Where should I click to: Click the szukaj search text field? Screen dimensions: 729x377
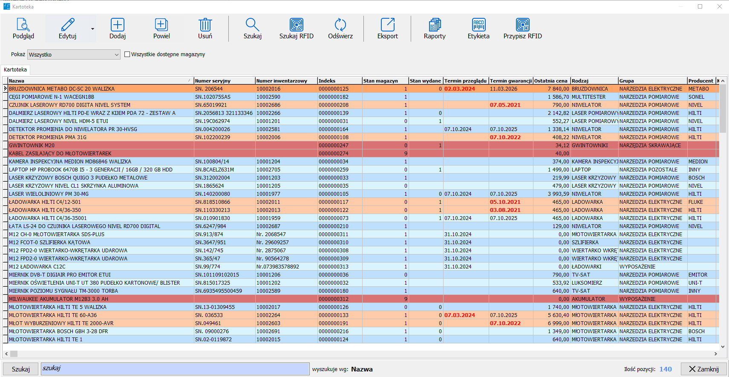pyautogui.click(x=175, y=369)
